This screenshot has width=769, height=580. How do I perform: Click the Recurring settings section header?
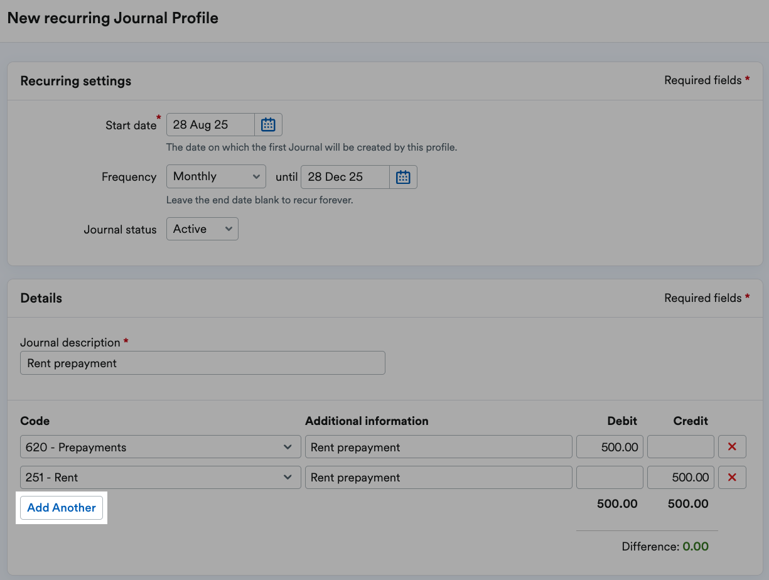(75, 80)
